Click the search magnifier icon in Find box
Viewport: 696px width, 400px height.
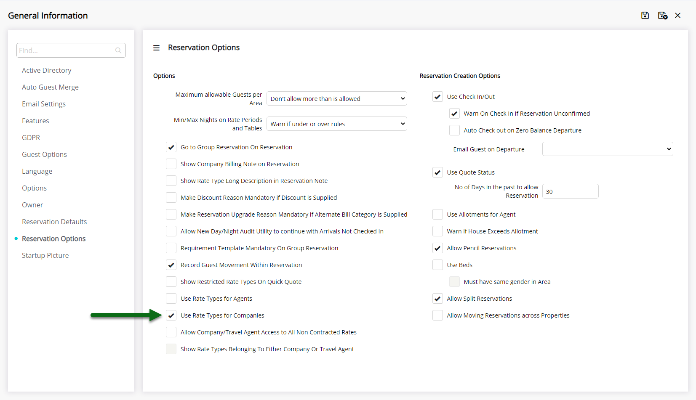pyautogui.click(x=118, y=50)
